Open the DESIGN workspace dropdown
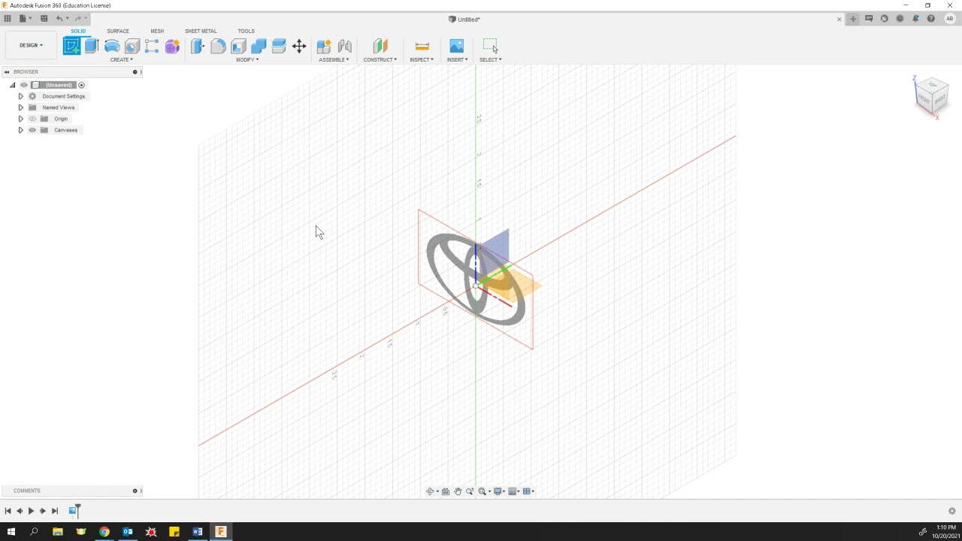 point(31,45)
